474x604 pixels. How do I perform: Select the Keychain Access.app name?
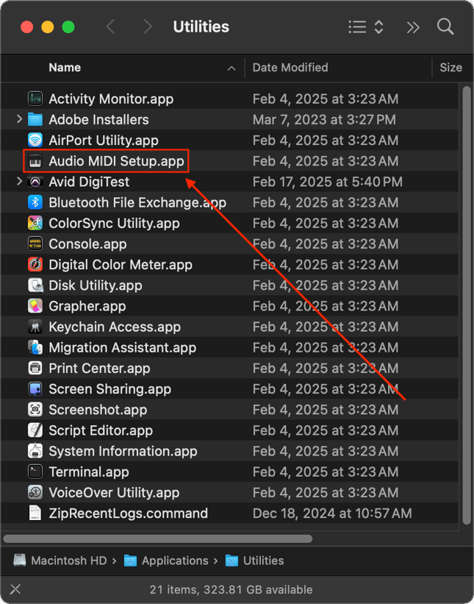(x=115, y=327)
